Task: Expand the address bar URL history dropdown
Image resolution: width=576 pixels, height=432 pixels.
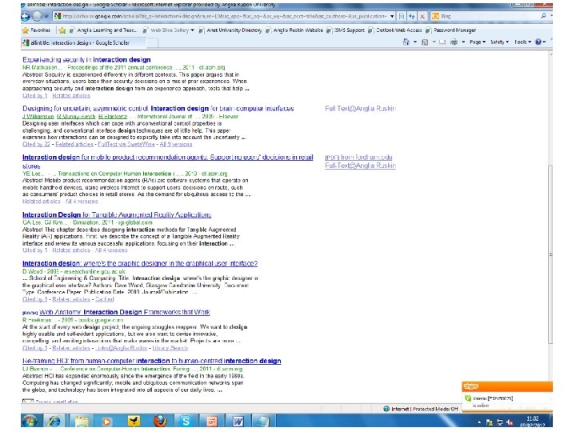Action: coord(392,16)
